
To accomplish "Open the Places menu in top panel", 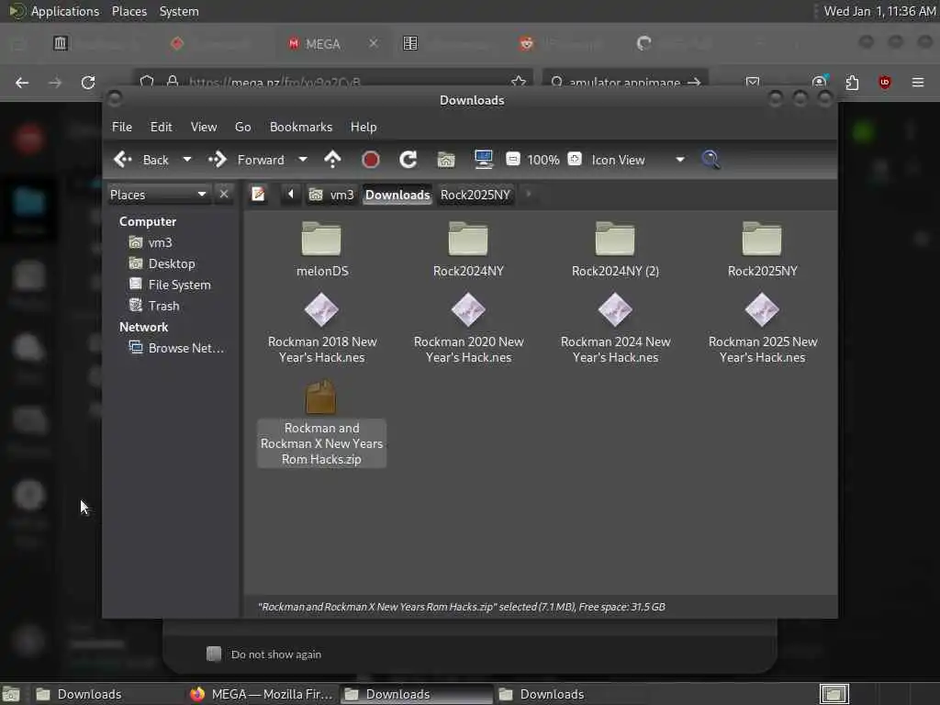I will pos(129,11).
